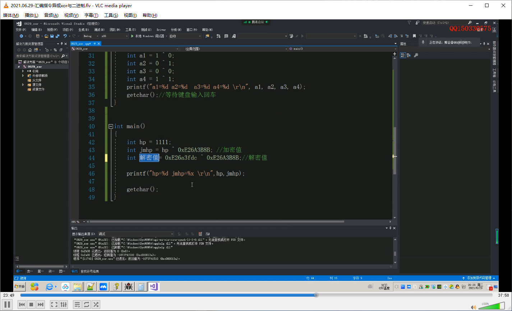
Task: Open the Visual Studio taskbar icon
Action: pyautogui.click(x=153, y=287)
